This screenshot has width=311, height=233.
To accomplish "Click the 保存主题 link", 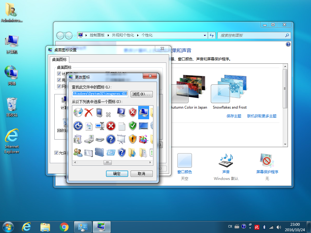I will [234, 116].
